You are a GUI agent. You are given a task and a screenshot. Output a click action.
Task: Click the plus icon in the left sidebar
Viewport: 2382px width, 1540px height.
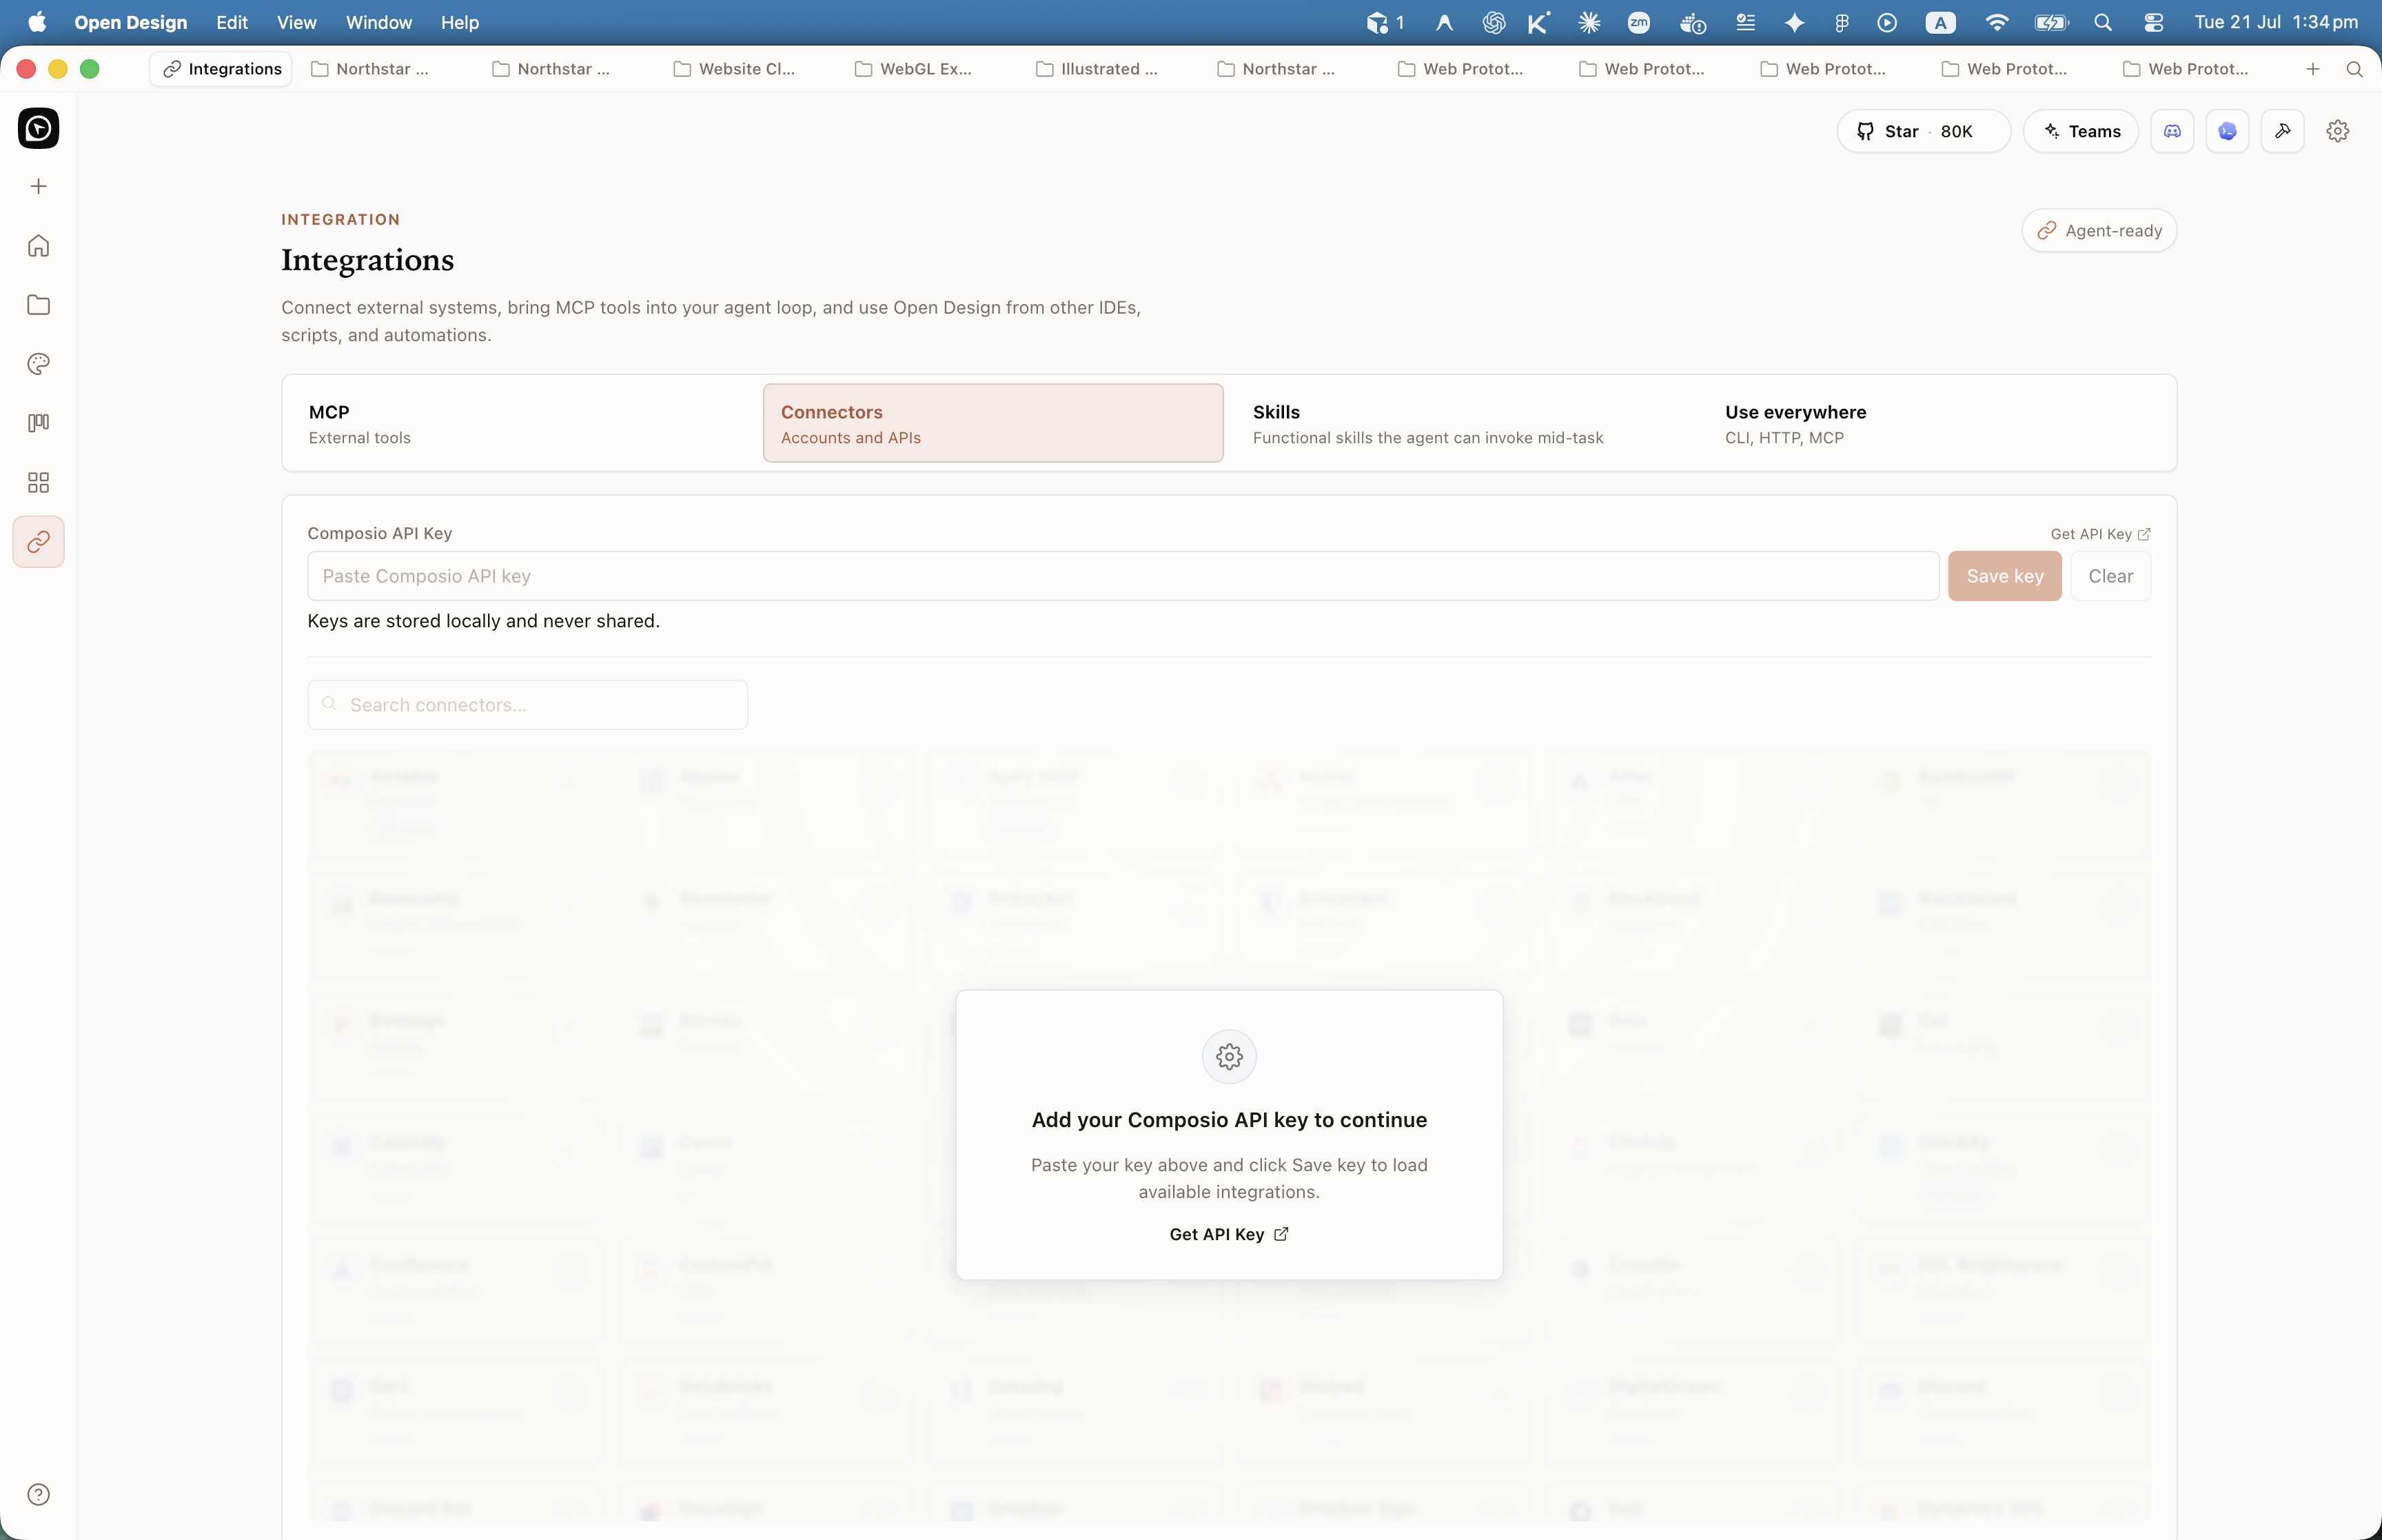pyautogui.click(x=38, y=187)
